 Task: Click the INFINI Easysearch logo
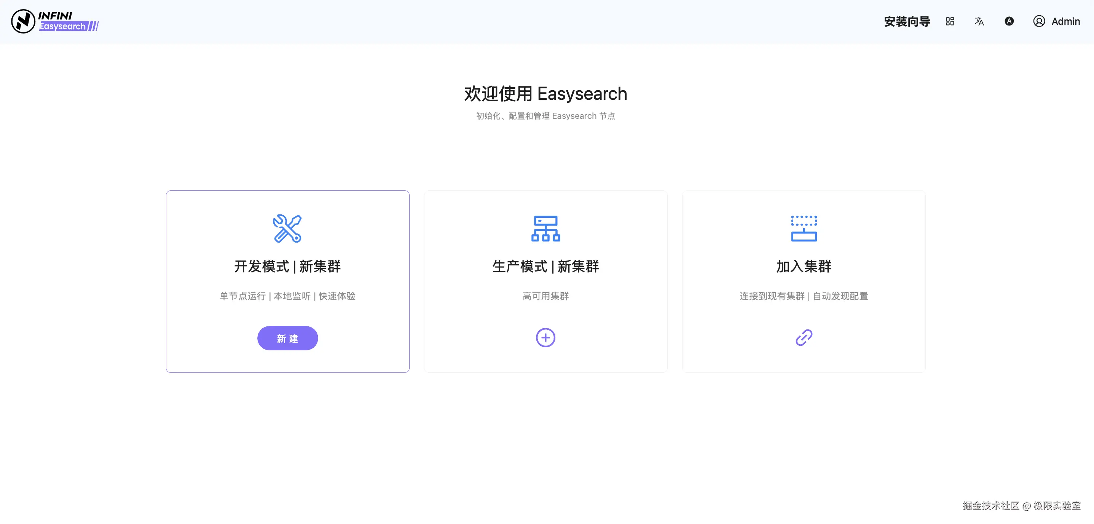55,21
